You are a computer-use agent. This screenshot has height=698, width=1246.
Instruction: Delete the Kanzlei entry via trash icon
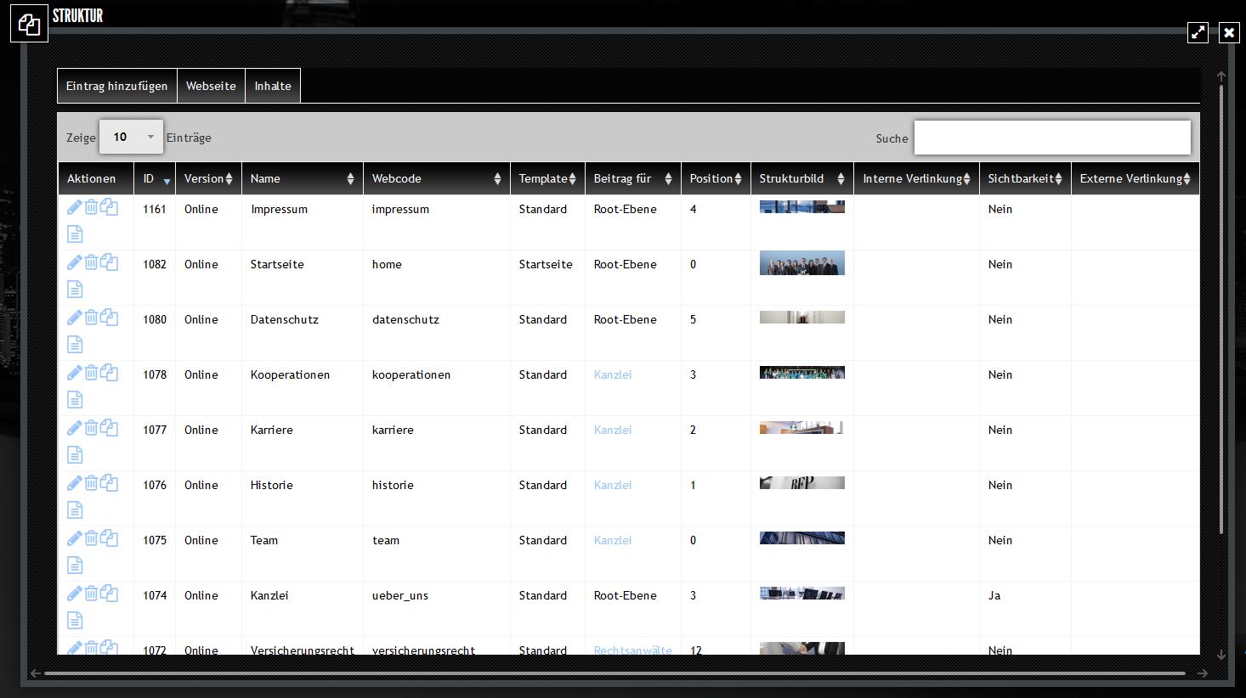[91, 594]
